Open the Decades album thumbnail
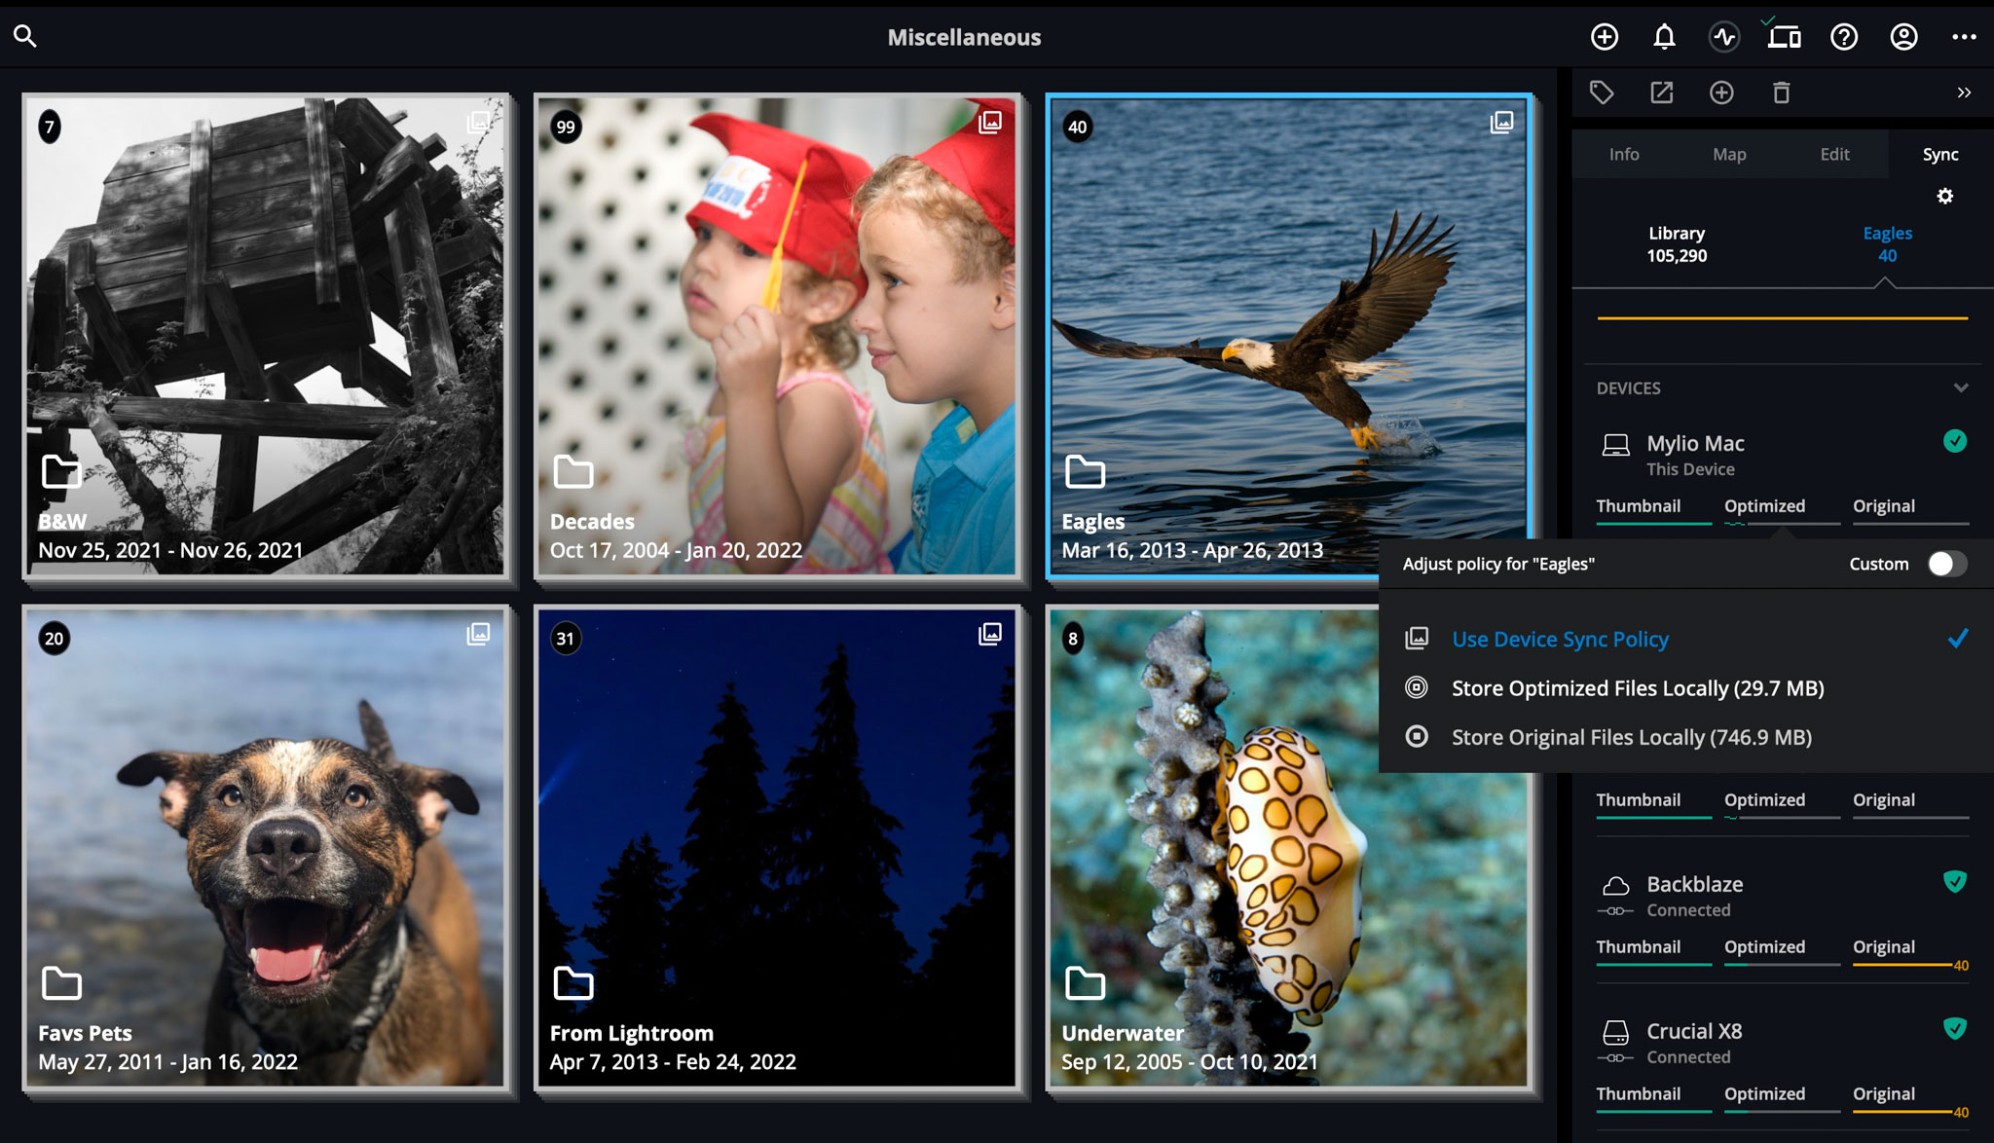This screenshot has width=1994, height=1143. coord(777,336)
